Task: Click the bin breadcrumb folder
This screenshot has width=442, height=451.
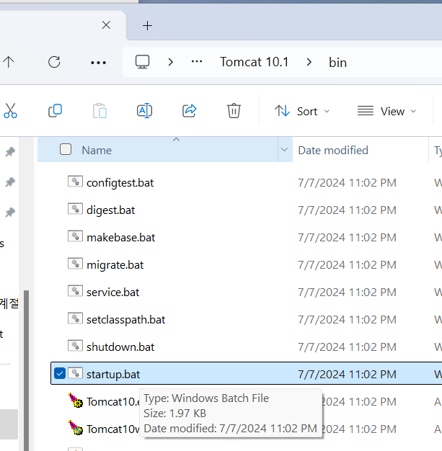Action: pos(337,63)
